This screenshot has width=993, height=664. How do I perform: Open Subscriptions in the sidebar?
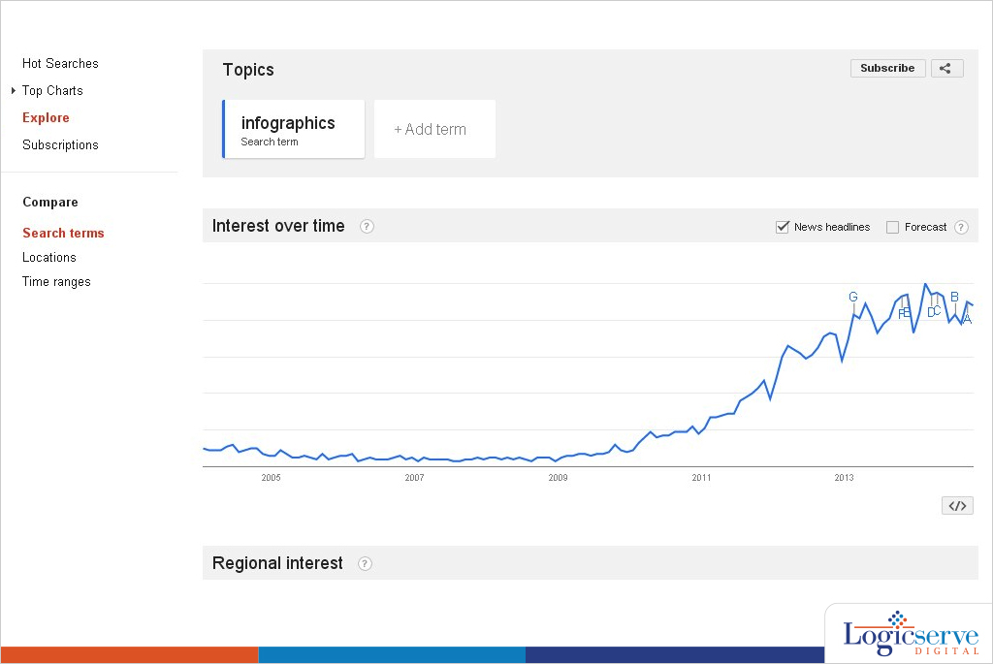point(60,145)
